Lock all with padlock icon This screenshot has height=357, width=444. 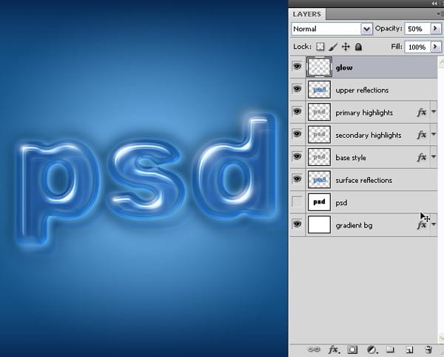coord(358,47)
